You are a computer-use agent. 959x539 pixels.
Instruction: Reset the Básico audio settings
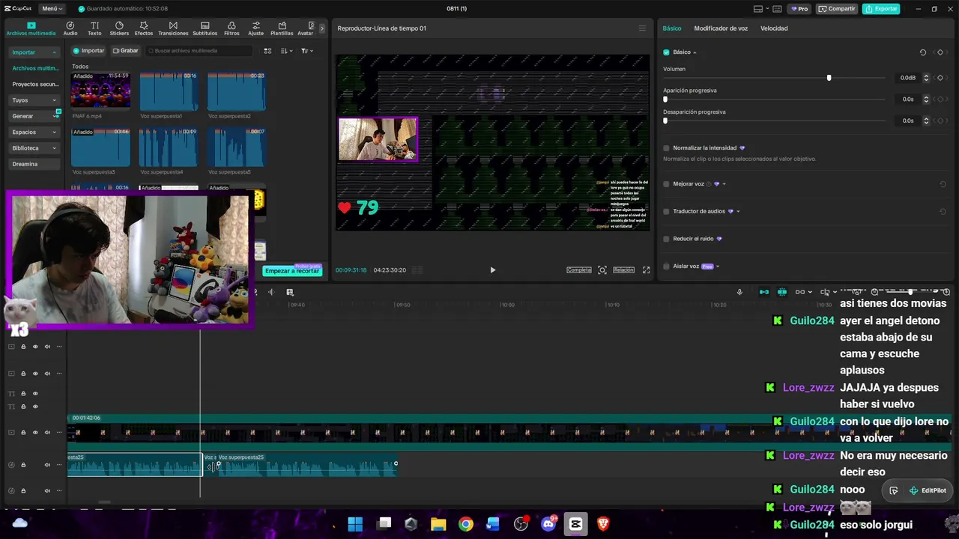pyautogui.click(x=923, y=52)
